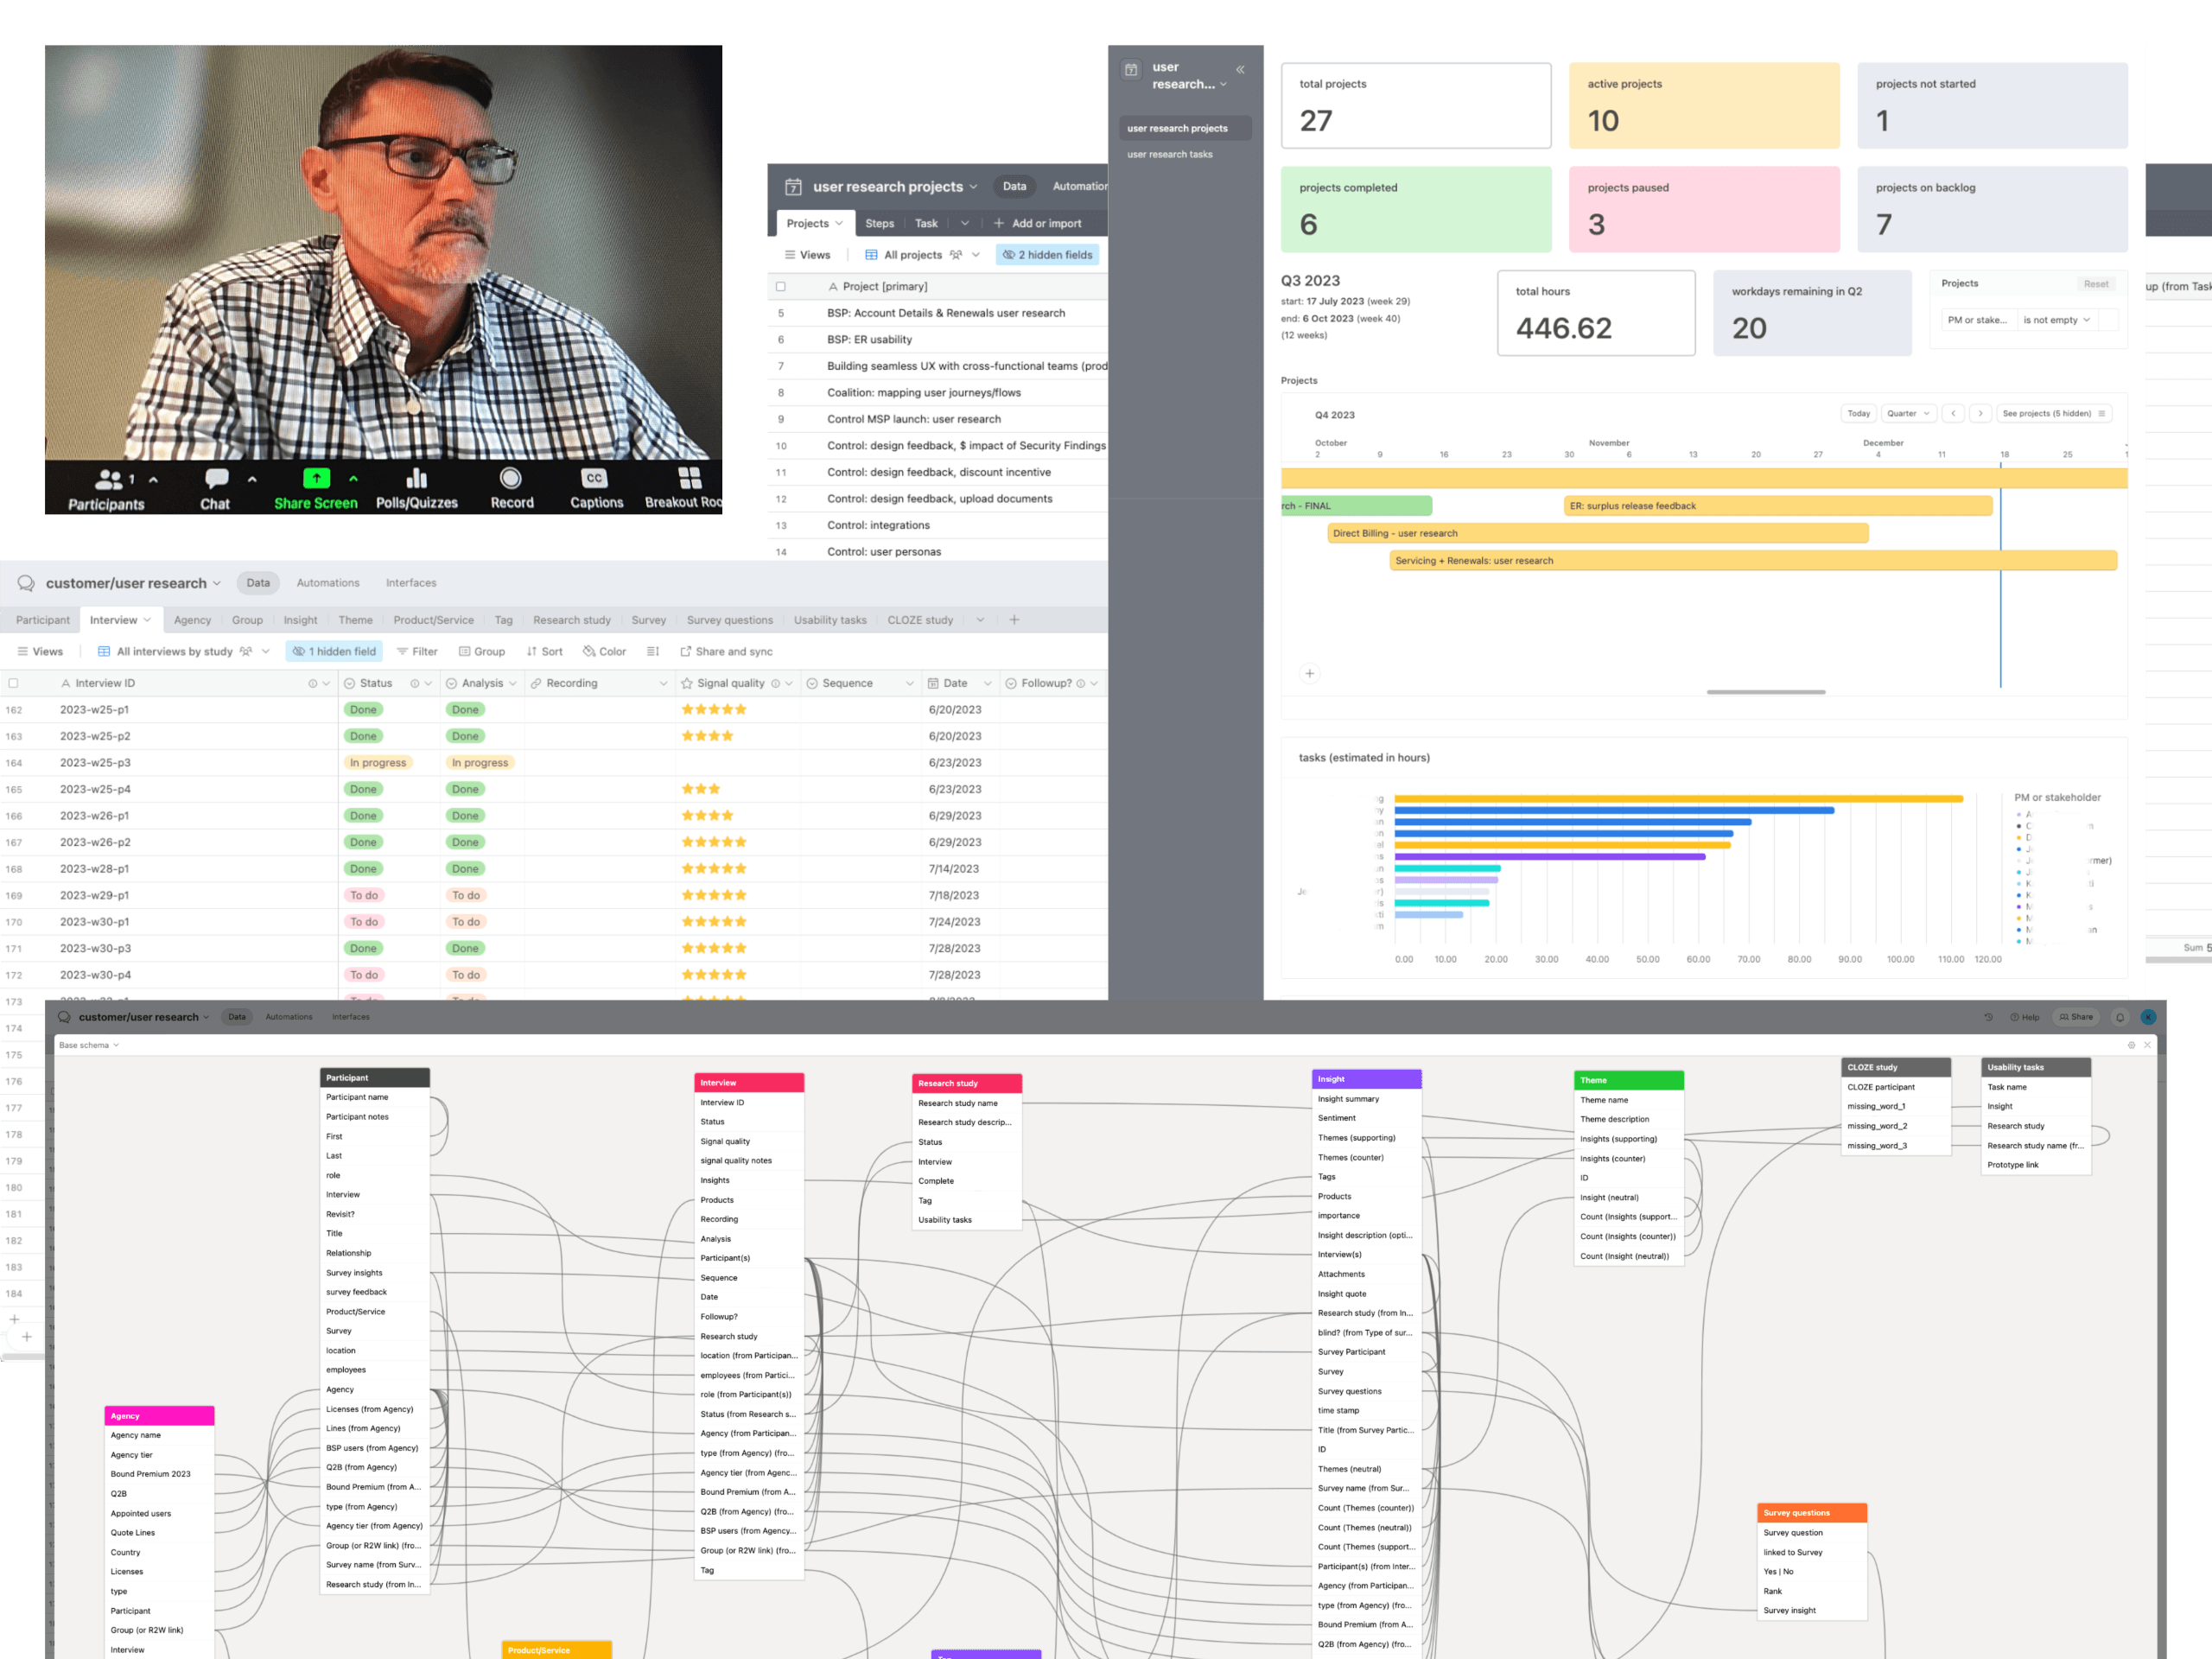Enable Captions in Zoom toolbar
Screen dimensions: 2212x1659
pyautogui.click(x=595, y=489)
